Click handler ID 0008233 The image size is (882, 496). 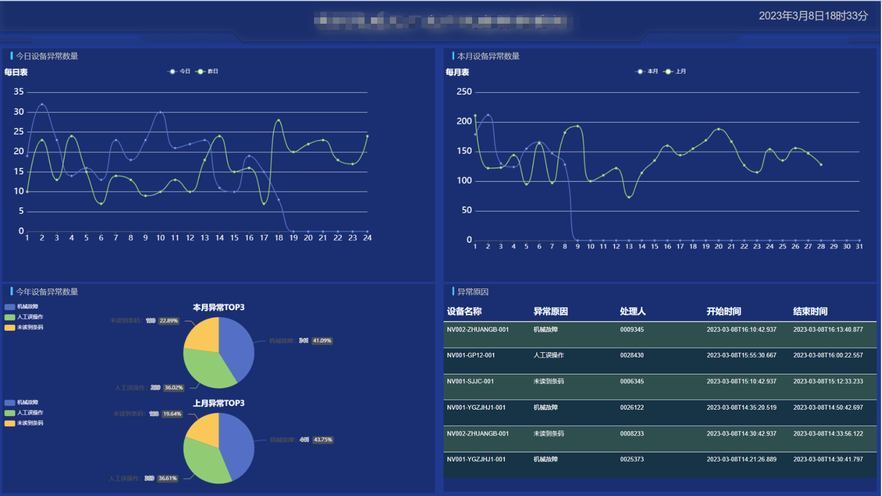tap(632, 434)
